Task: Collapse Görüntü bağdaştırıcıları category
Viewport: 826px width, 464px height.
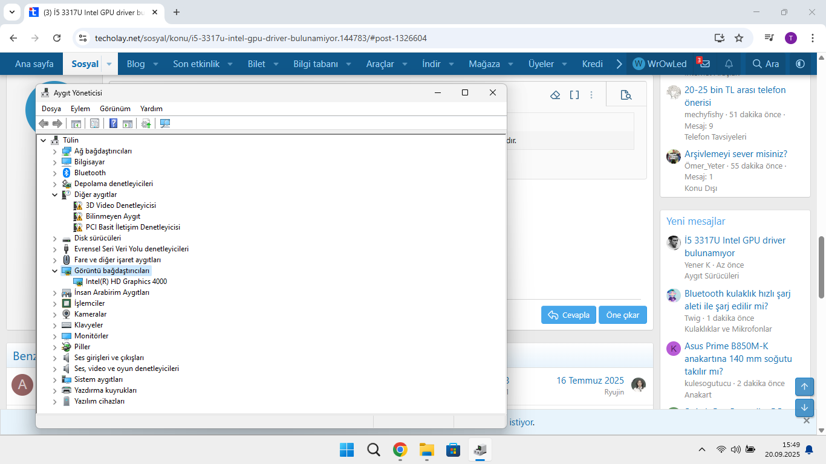Action: (55, 271)
